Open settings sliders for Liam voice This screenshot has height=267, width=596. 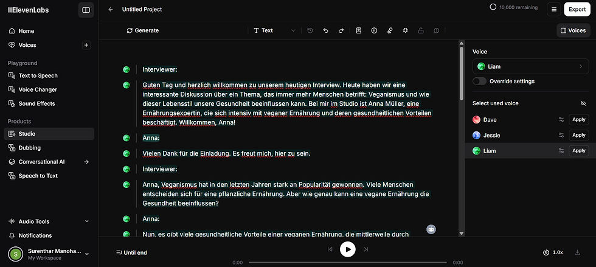561,151
